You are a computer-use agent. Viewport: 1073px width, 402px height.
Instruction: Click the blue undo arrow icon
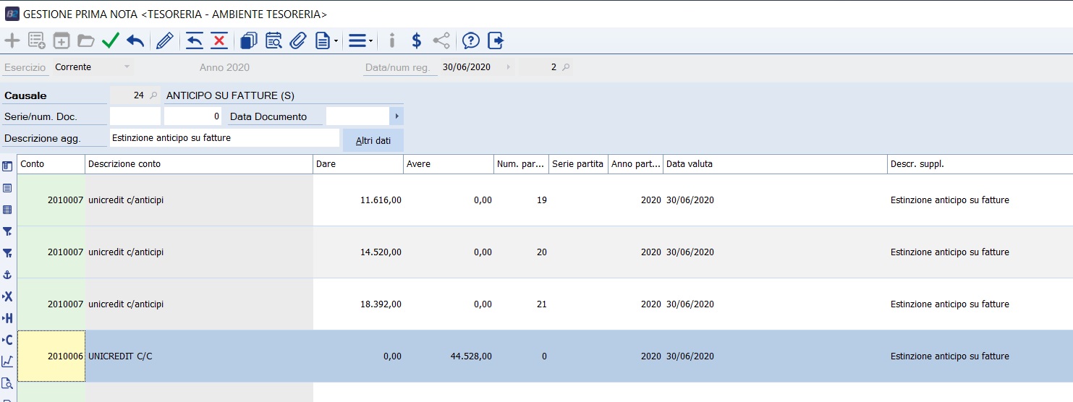[x=135, y=40]
